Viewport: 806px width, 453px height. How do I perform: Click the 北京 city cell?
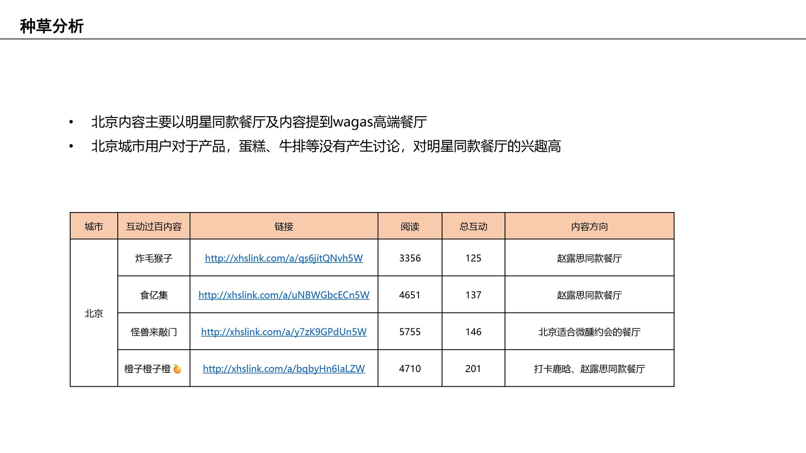pyautogui.click(x=94, y=313)
